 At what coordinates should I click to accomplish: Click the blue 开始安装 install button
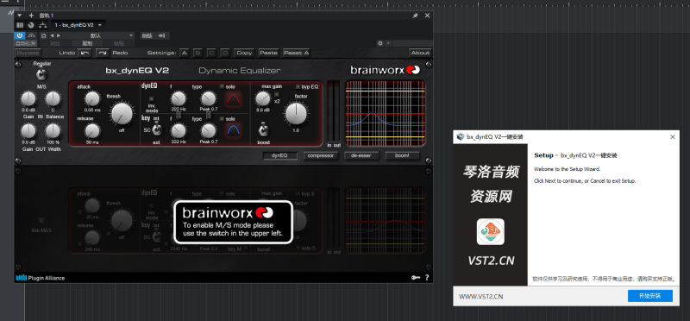click(x=650, y=296)
